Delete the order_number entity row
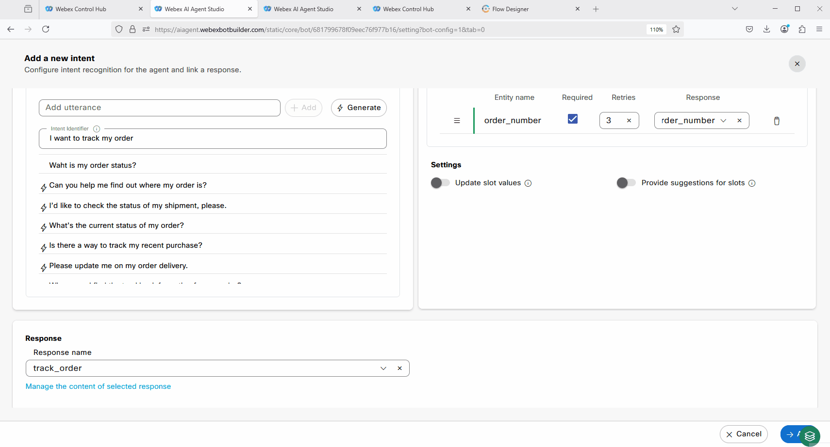The image size is (830, 447). tap(776, 121)
